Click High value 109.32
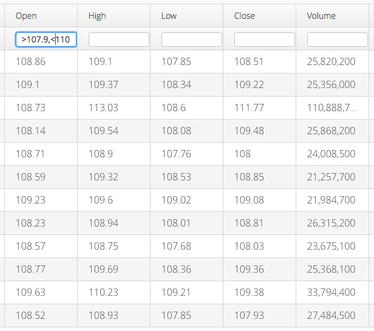The image size is (374, 331). click(103, 177)
